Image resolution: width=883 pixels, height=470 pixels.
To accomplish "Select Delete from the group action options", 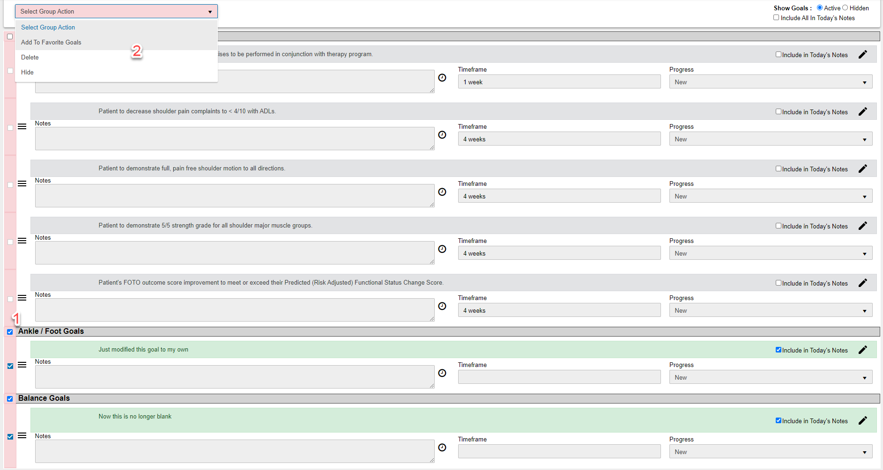I will click(30, 57).
